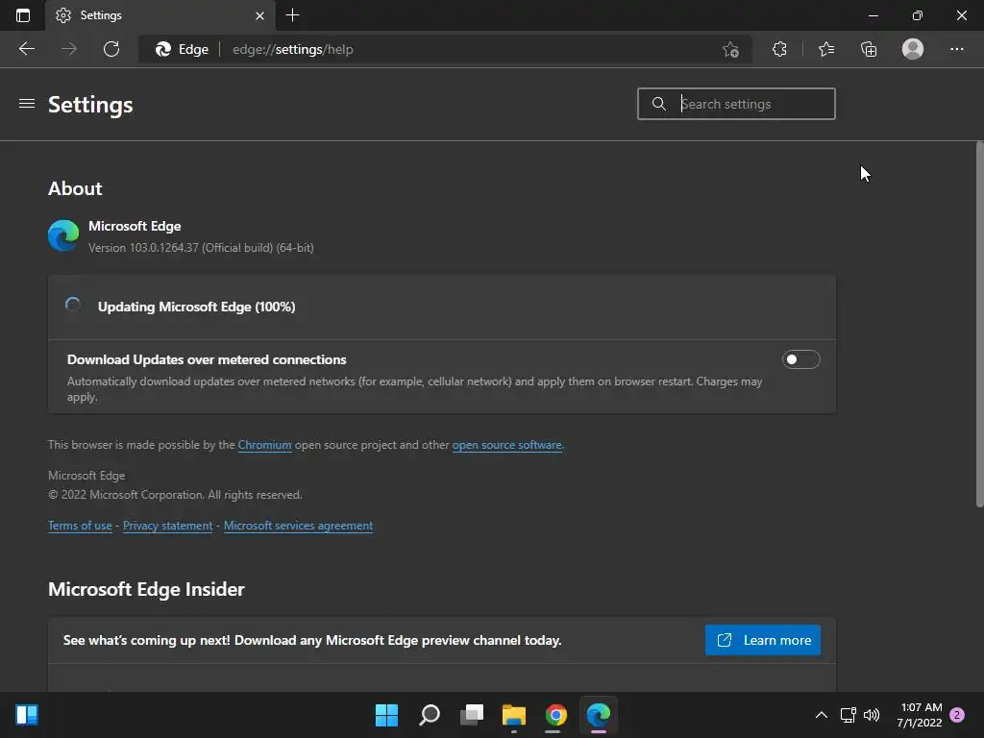Screen dimensions: 984x738
Task: Open the clock showing 1:07 AM
Action: pyautogui.click(x=920, y=715)
